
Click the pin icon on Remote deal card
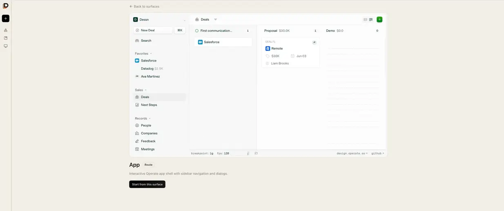[x=314, y=42]
